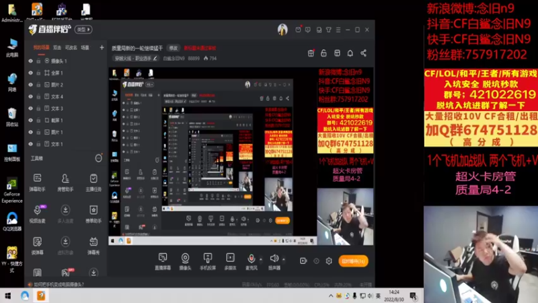The height and width of the screenshot is (303, 538).
Task: Hide the 文本 1 source
Action: pyautogui.click(x=30, y=144)
